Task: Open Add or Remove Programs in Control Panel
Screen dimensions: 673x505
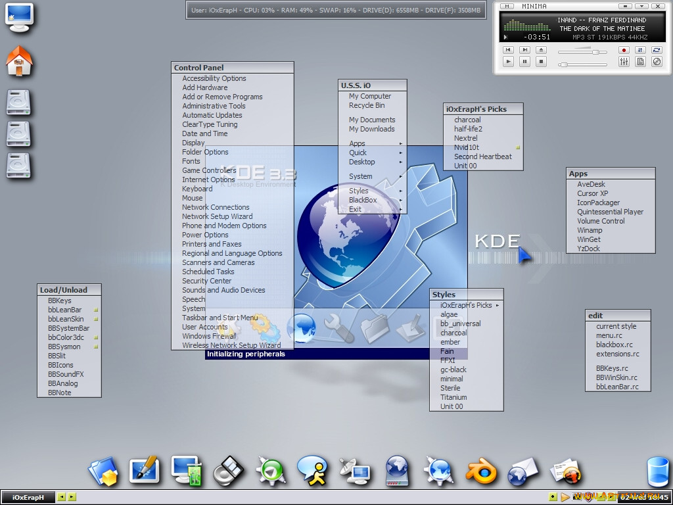Action: coord(232,97)
